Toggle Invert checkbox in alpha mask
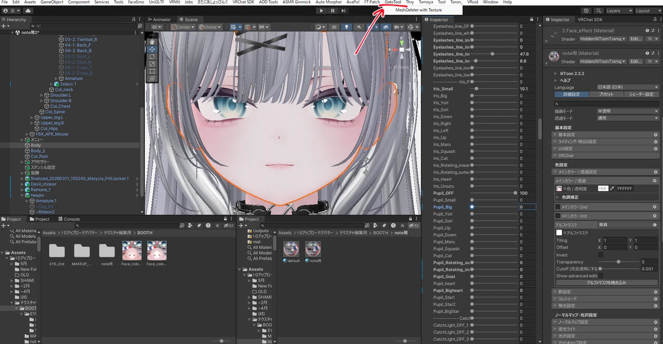This screenshot has height=344, width=663. click(601, 255)
